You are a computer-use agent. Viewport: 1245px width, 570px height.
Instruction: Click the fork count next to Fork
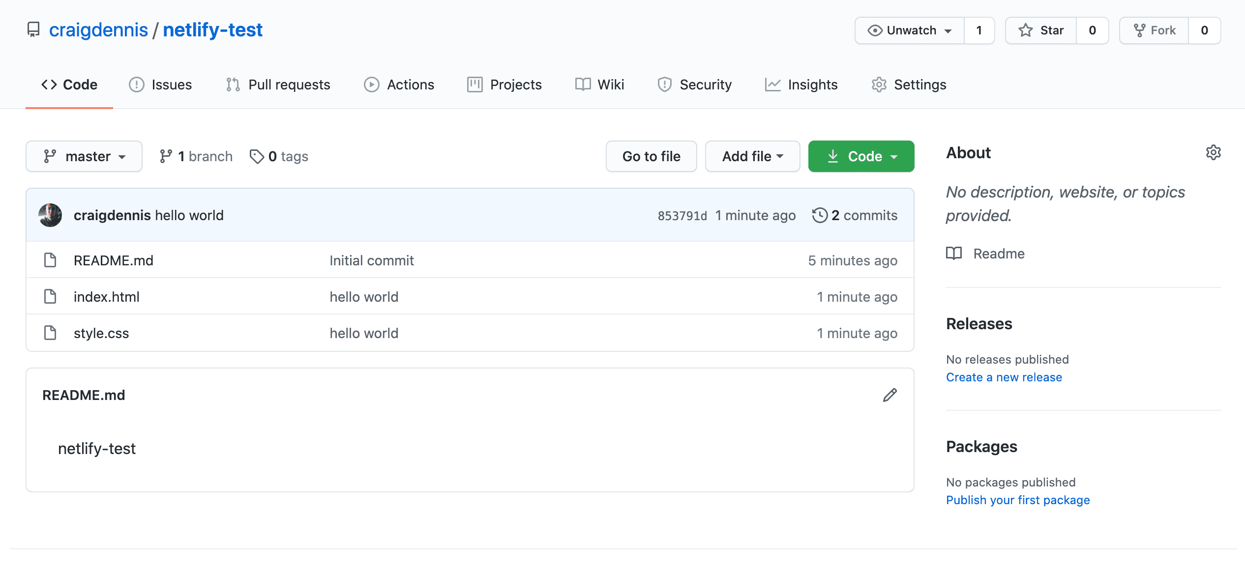[1204, 30]
